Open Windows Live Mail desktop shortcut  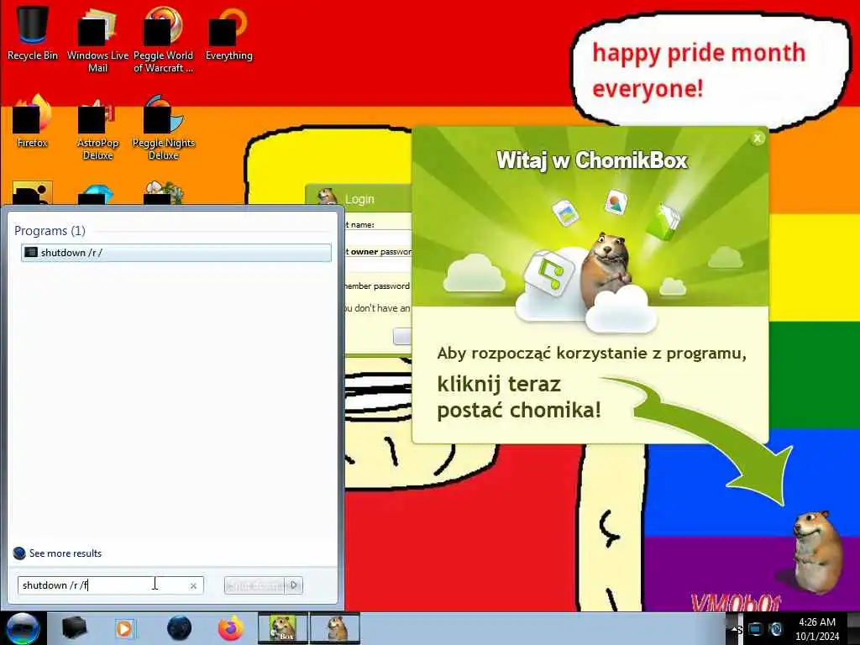tap(97, 39)
